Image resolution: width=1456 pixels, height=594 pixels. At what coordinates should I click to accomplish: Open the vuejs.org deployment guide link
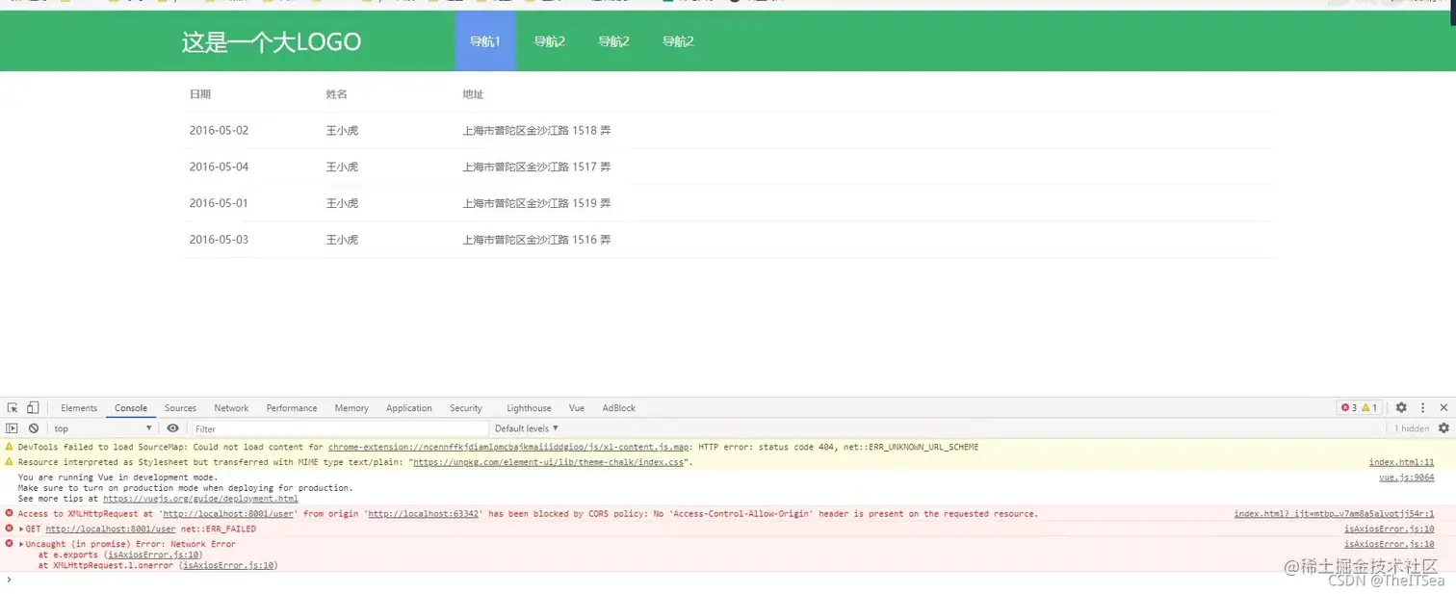[200, 498]
